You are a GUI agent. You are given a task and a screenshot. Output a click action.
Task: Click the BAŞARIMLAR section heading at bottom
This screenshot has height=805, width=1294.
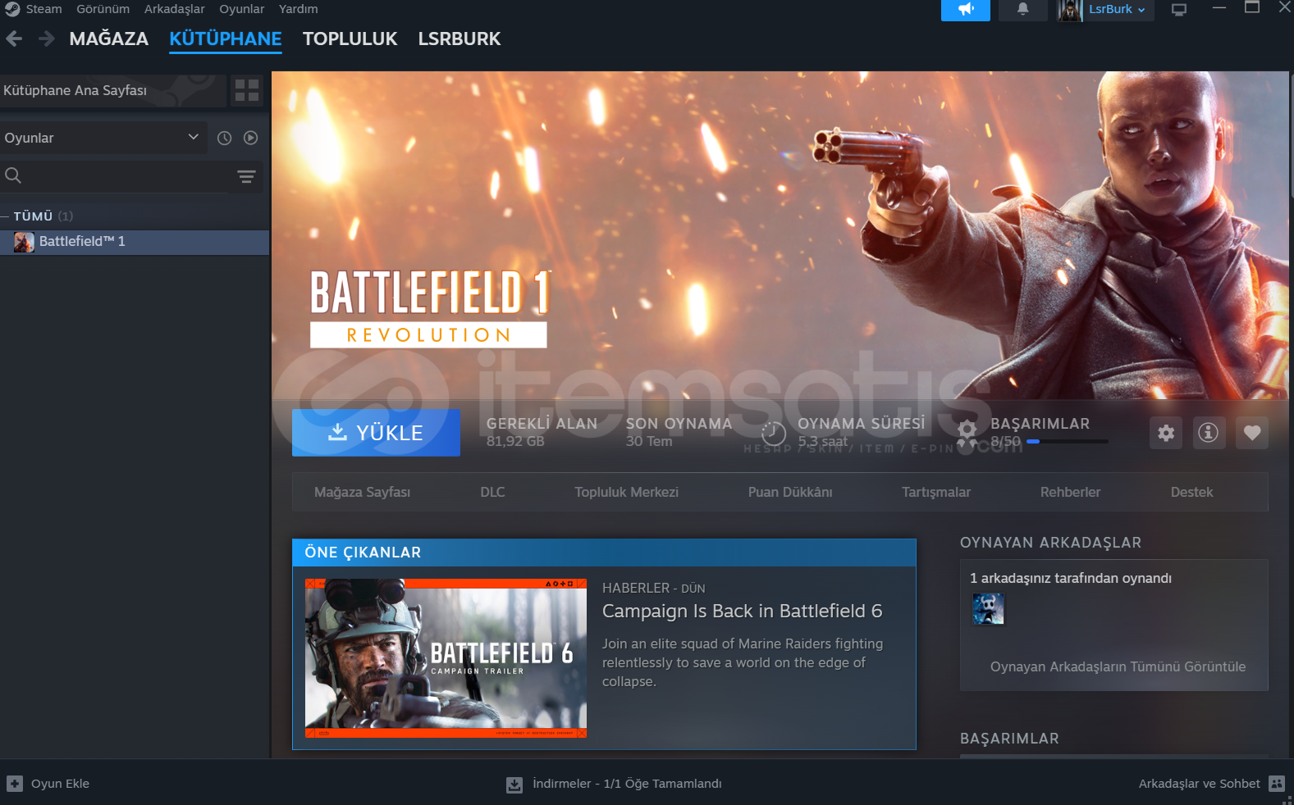[x=1009, y=739]
